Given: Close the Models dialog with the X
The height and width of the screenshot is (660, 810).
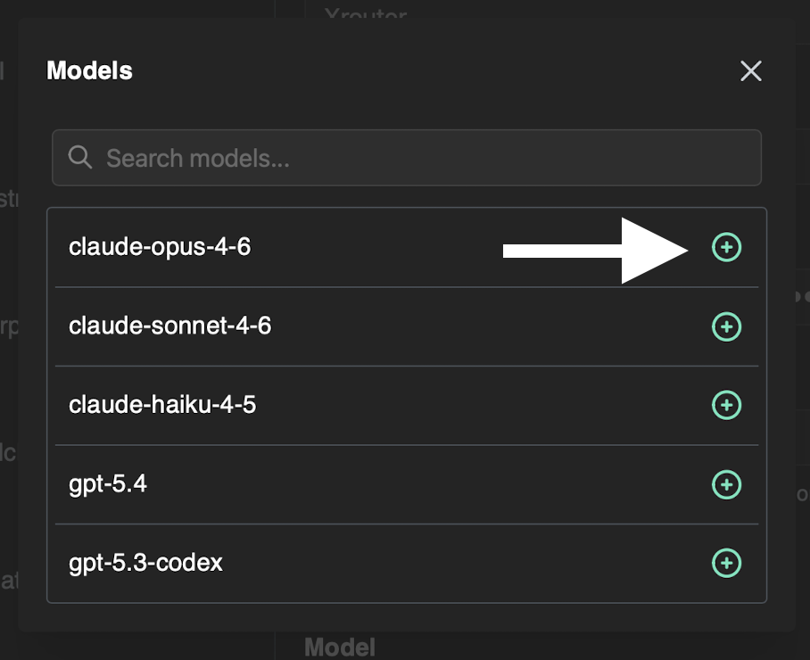Looking at the screenshot, I should point(751,71).
